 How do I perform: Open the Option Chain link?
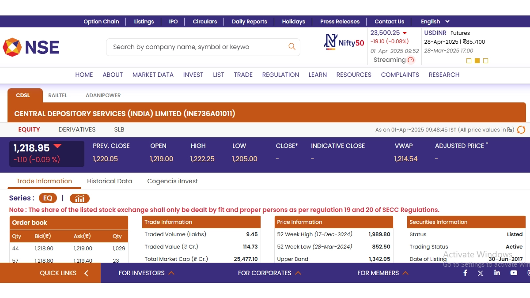(x=101, y=21)
